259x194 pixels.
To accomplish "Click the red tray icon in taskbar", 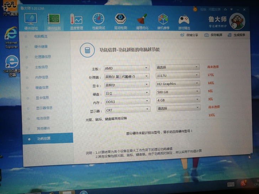I will pos(243,183).
